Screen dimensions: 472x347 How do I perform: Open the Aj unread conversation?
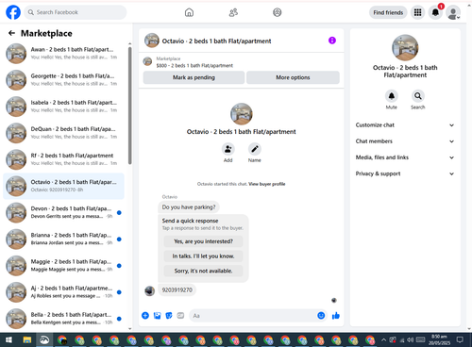[x=64, y=292]
